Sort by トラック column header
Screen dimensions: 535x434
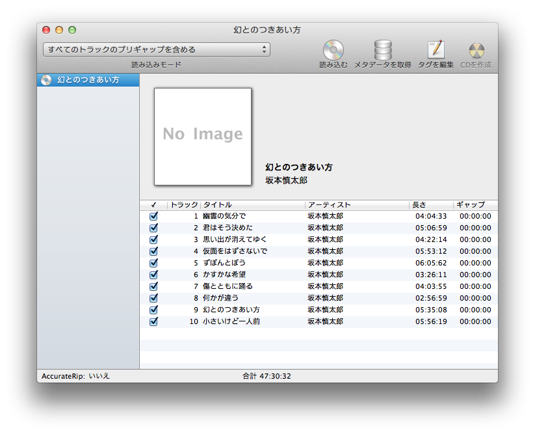(x=184, y=205)
